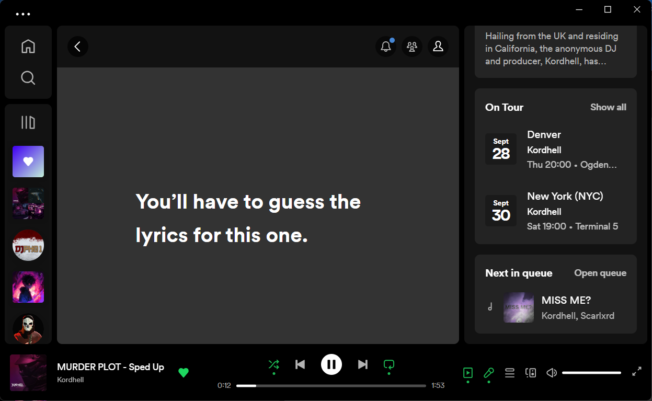Adjust the volume slider
This screenshot has width=652, height=401.
(x=591, y=373)
